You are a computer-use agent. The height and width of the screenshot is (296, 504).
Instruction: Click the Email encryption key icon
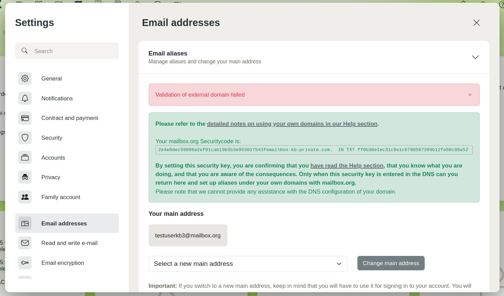point(25,263)
